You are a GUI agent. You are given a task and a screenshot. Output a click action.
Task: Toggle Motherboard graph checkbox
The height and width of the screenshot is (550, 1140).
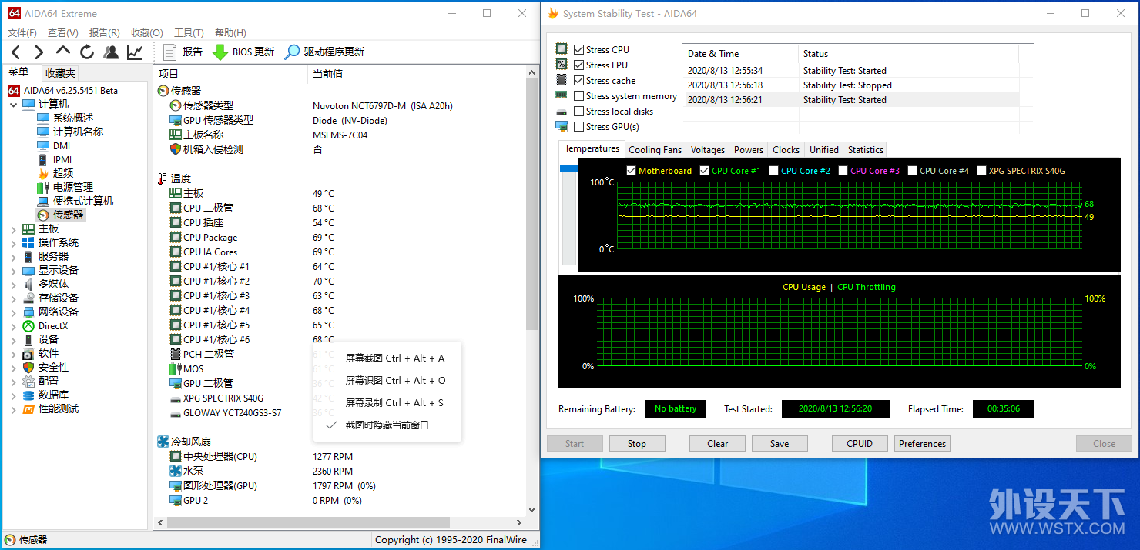[632, 171]
